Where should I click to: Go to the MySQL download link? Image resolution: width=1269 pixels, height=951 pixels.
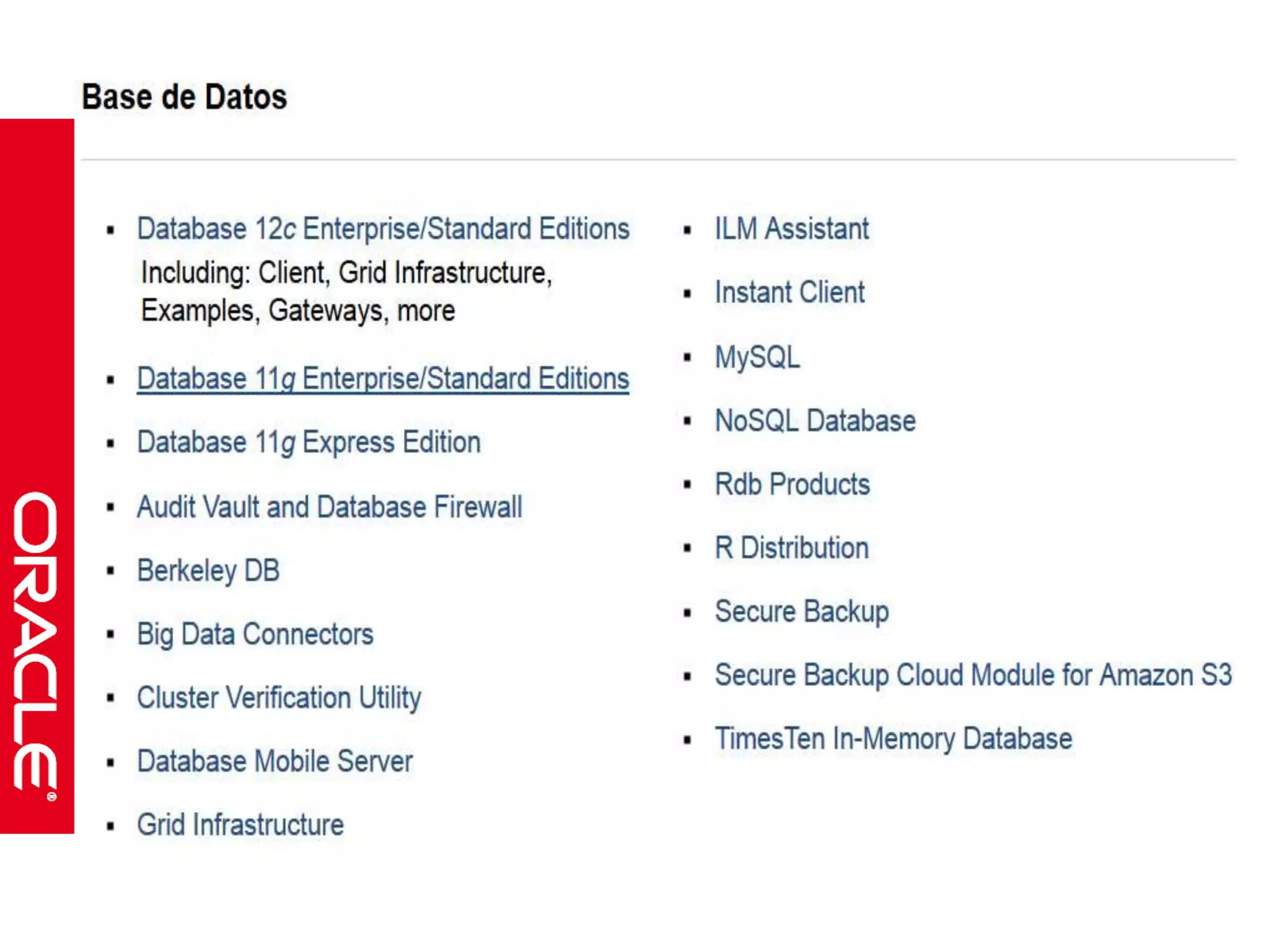click(757, 357)
